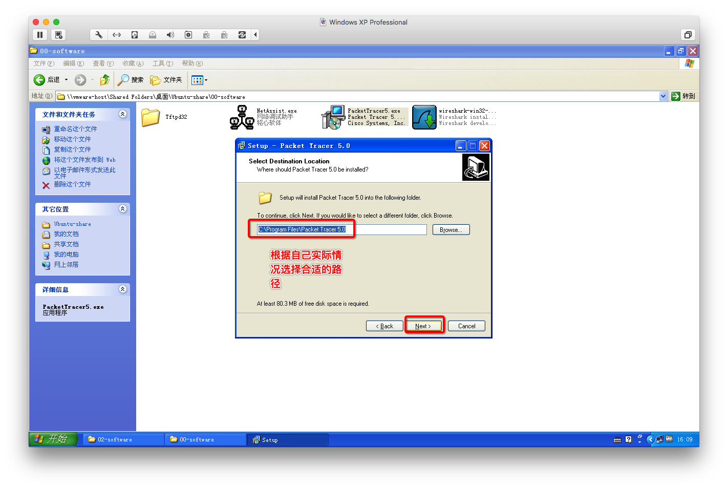728x488 pixels.
Task: Switch to 02-software taskbar window
Action: tap(123, 439)
